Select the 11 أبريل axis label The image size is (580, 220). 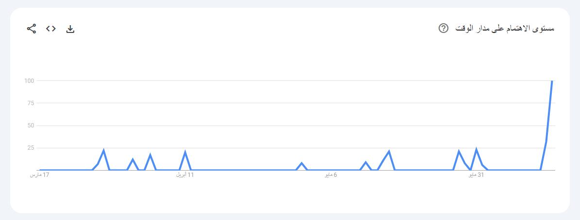185,174
